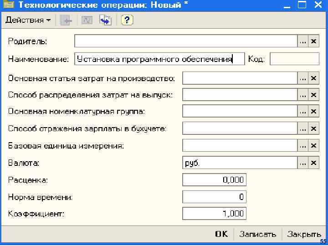This screenshot has width=328, height=246.
Task: Click the Расценка field with 0,000
Action: coord(214,179)
